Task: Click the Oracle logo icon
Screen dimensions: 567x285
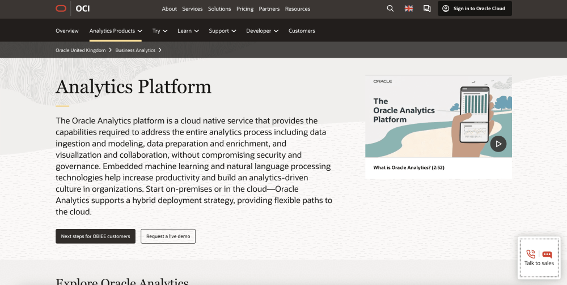Action: (61, 8)
